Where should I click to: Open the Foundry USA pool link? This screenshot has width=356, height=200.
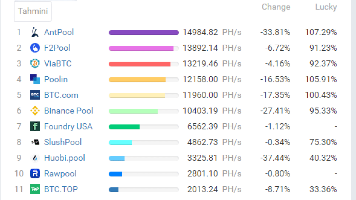(x=68, y=127)
